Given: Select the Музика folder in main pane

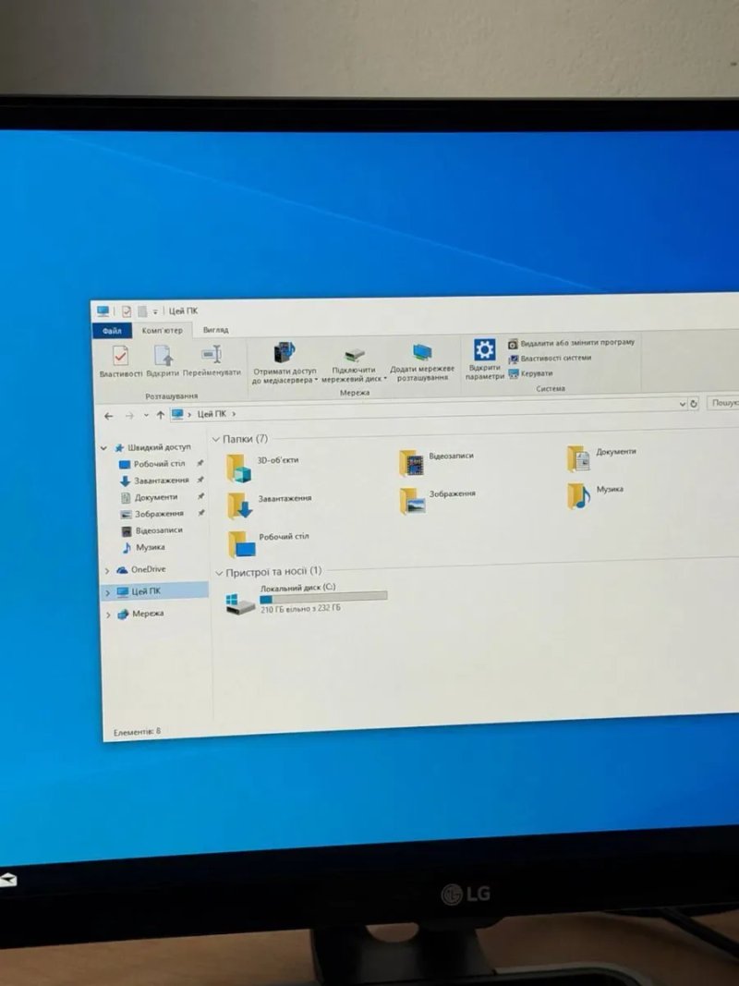Looking at the screenshot, I should pos(596,495).
